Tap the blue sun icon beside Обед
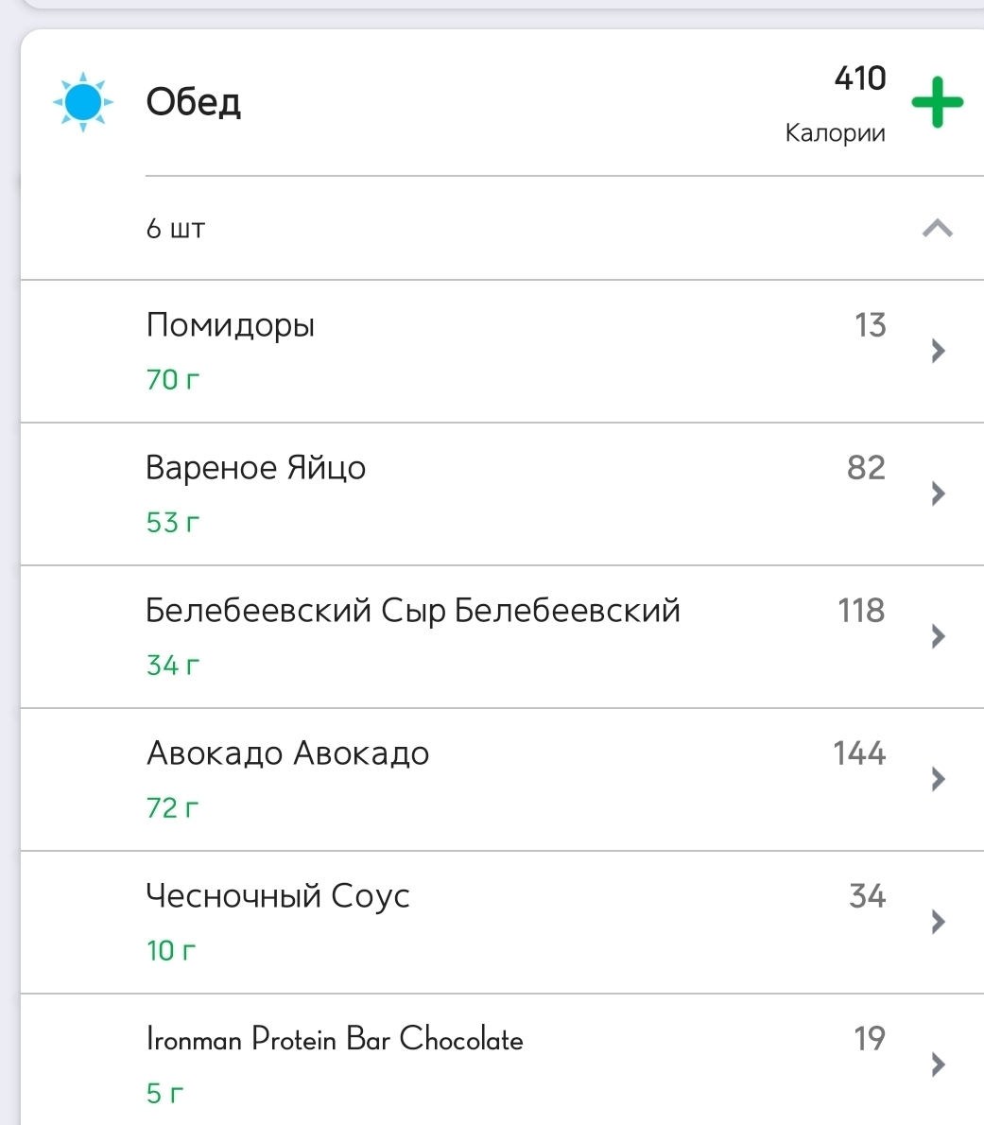The image size is (984, 1125). 83,102
